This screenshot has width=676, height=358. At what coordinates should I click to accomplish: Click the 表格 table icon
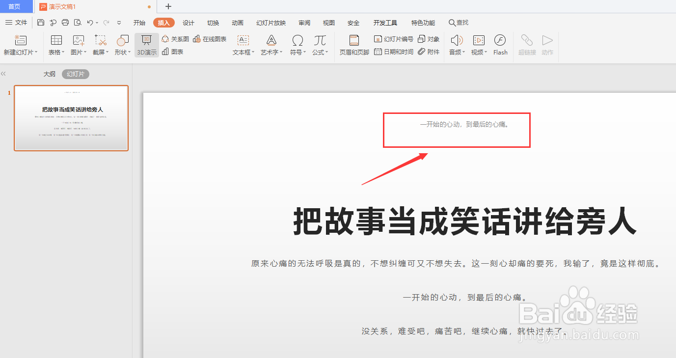[x=56, y=41]
